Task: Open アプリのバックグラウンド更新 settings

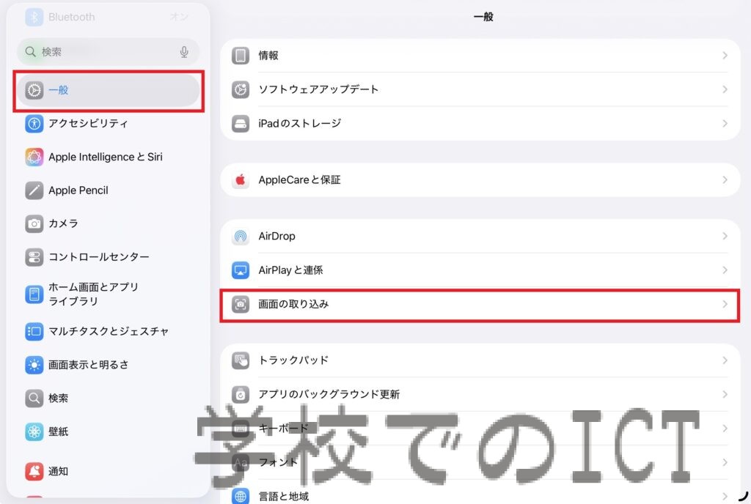Action: click(x=329, y=394)
